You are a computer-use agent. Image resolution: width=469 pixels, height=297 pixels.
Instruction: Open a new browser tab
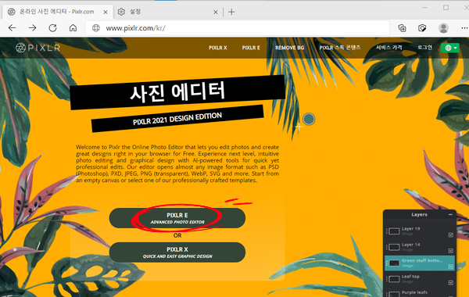pos(231,12)
